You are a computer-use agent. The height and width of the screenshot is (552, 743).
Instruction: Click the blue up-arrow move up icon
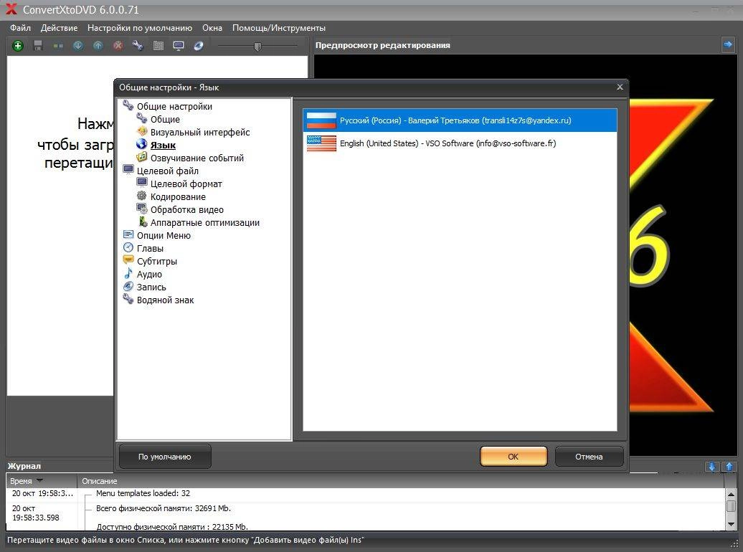pos(98,46)
